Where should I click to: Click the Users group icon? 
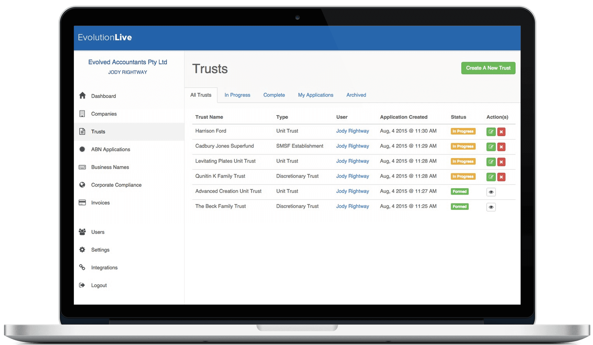82,232
